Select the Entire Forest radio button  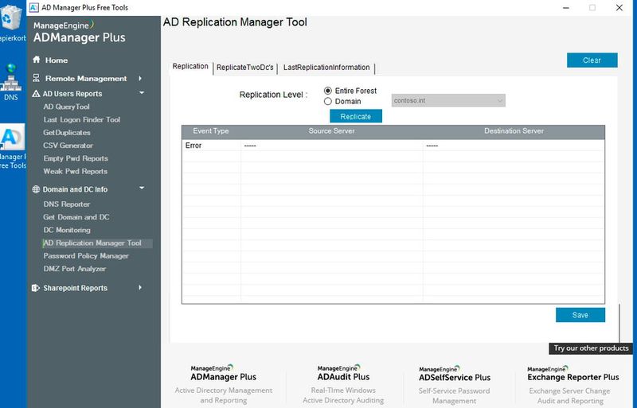328,91
